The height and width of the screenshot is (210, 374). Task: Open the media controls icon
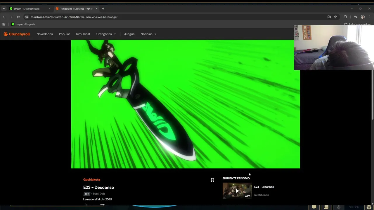coord(356,17)
